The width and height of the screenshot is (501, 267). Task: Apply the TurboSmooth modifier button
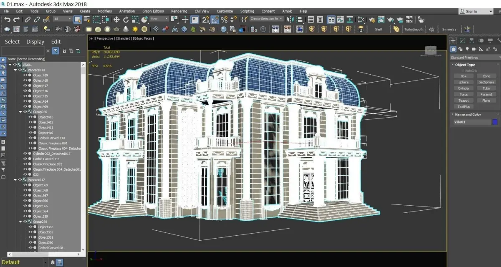click(413, 29)
